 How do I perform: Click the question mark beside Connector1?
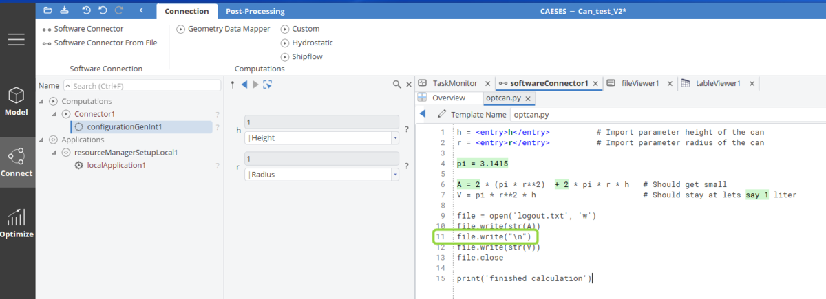[218, 114]
